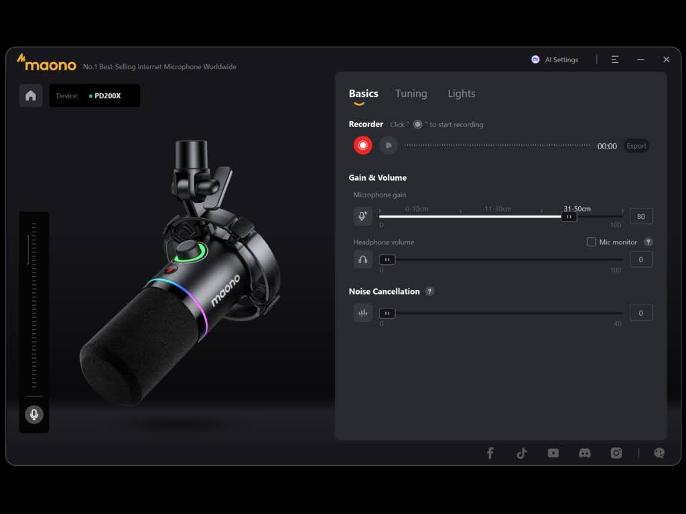Select the microphone gain icon
The image size is (686, 514).
tap(362, 216)
